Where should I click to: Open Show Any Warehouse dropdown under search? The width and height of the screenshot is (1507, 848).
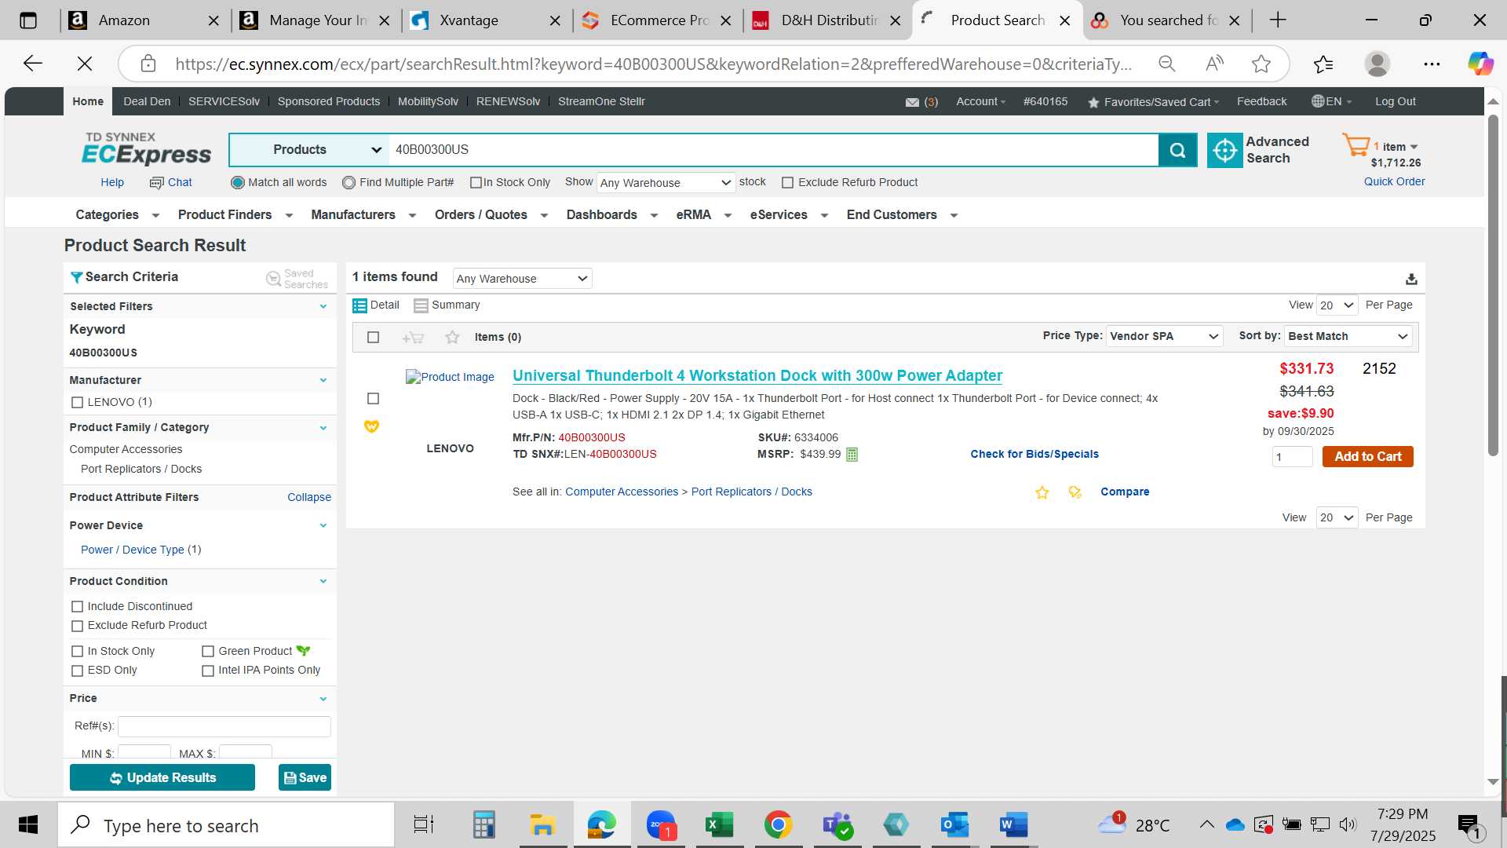click(x=666, y=183)
